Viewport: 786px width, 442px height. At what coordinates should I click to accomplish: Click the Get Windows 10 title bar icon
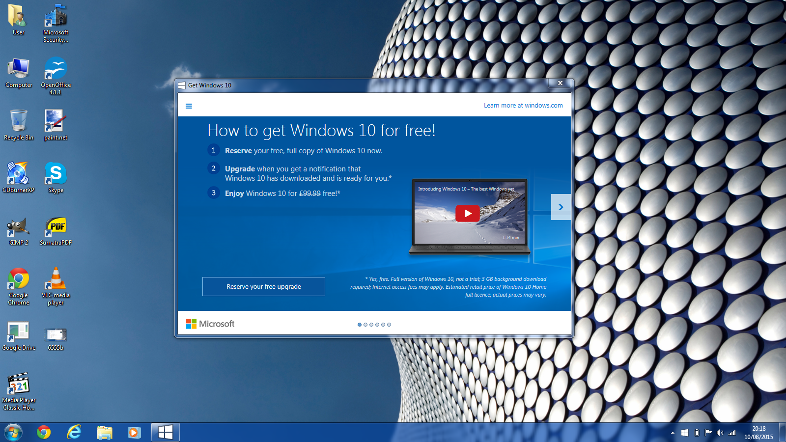(182, 85)
